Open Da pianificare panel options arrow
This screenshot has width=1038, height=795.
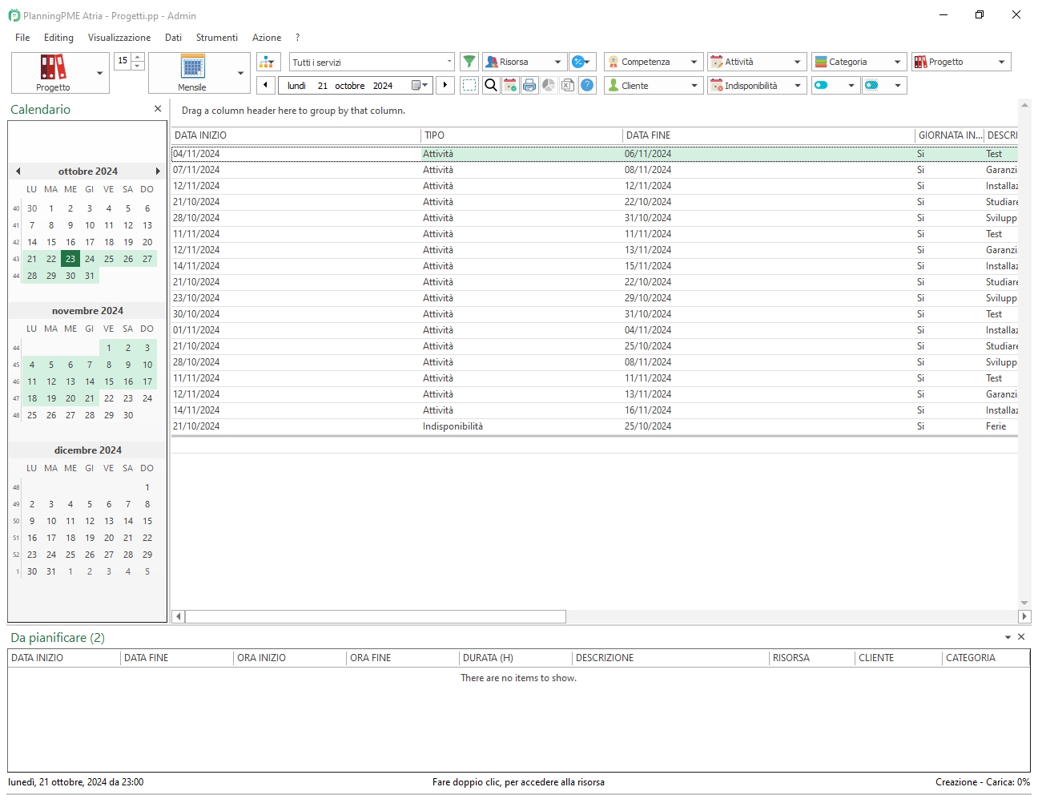1008,637
